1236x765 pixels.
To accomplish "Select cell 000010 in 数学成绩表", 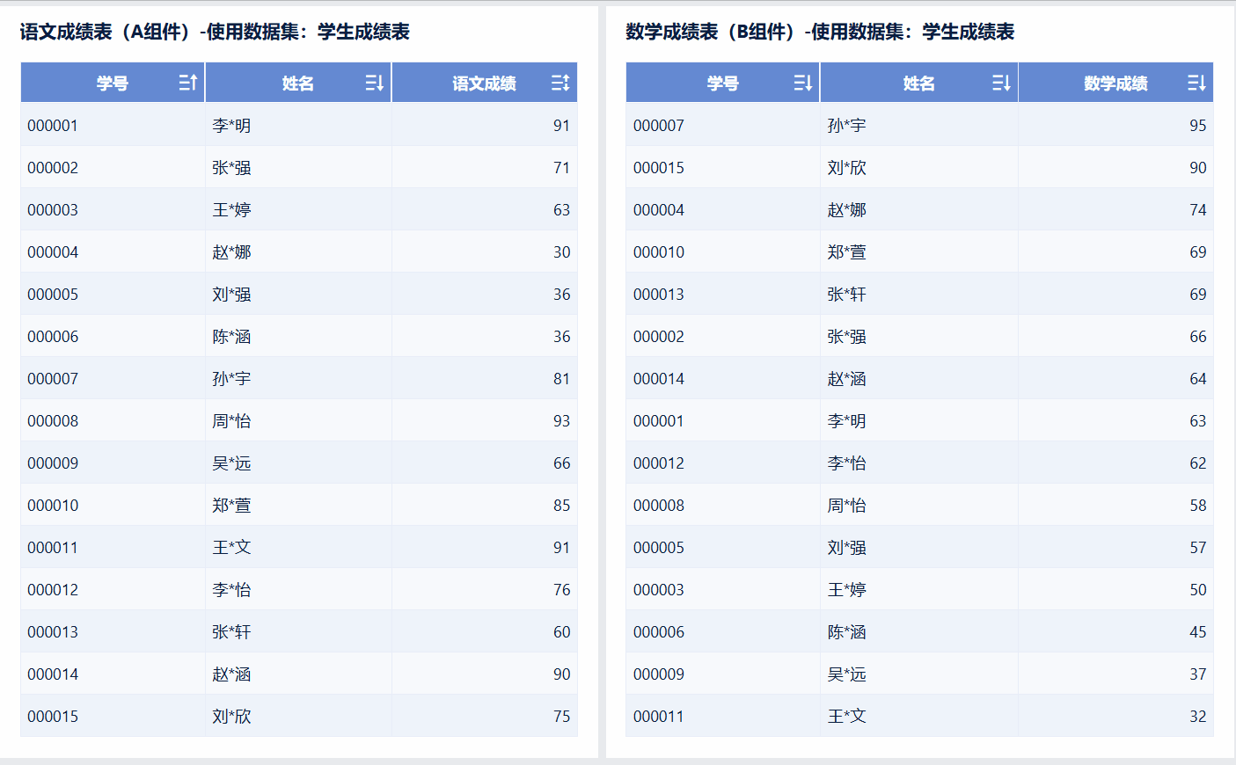I will coord(722,252).
